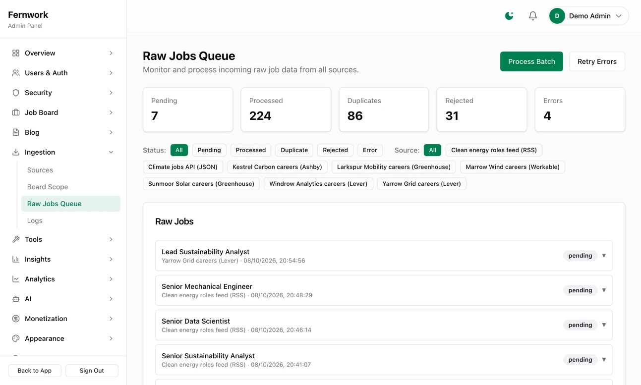
Task: Expand the Security section chevron
Action: point(111,93)
